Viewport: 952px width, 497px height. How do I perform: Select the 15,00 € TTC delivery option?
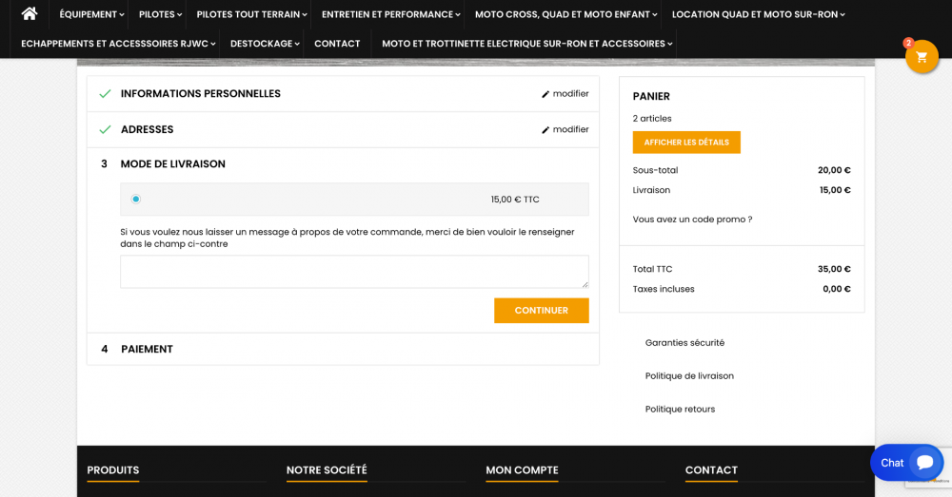136,199
